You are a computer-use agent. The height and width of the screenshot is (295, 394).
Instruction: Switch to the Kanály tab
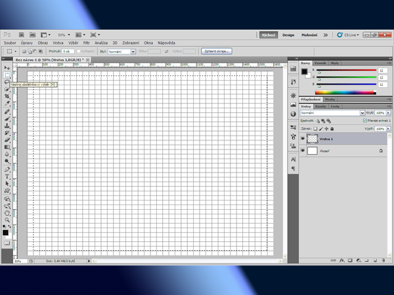click(321, 106)
